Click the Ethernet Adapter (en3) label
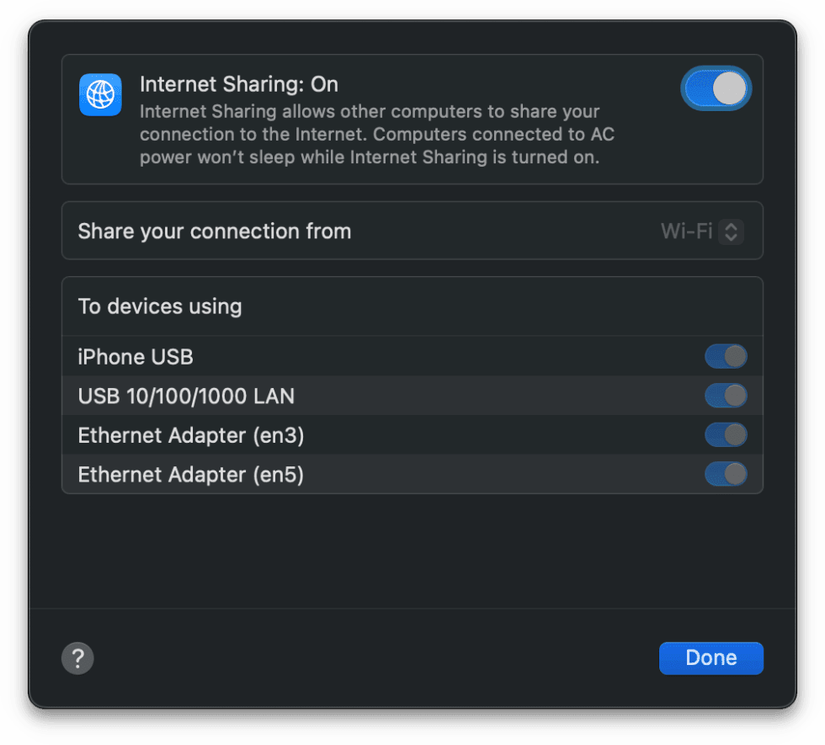Image resolution: width=825 pixels, height=745 pixels. 190,434
